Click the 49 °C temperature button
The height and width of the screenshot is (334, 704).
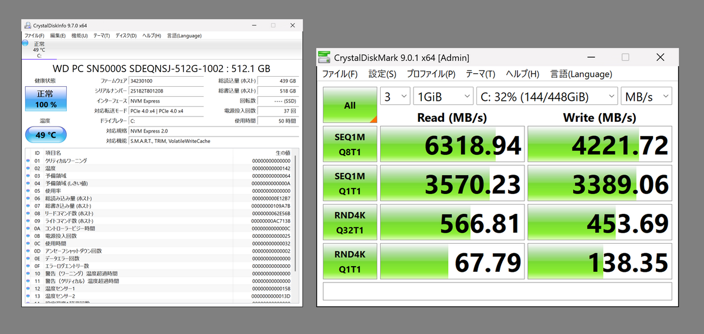coord(46,135)
